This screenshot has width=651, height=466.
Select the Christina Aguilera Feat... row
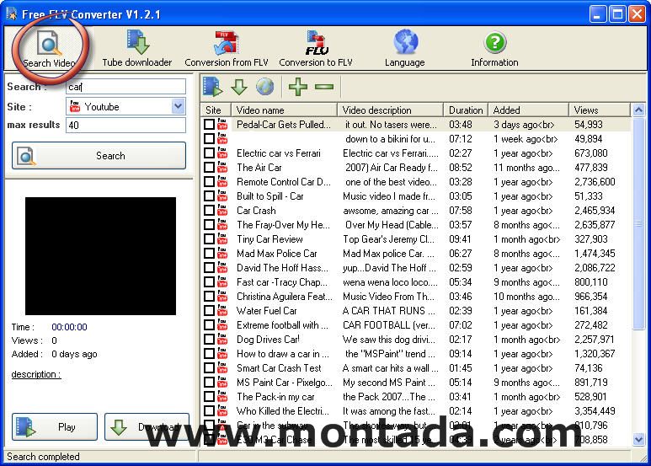(416, 296)
